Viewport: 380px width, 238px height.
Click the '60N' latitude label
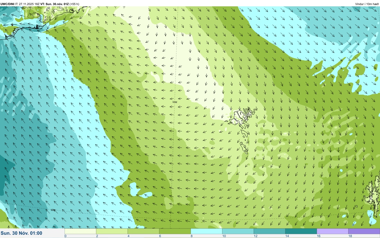pyautogui.click(x=53, y=210)
